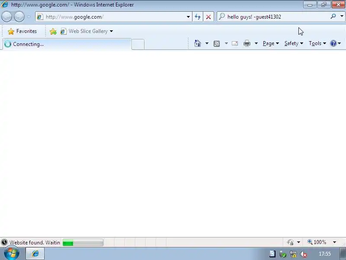Viewport: 346px width, 260px height.
Task: Click the status bar security zone icon
Action: [x=290, y=242]
